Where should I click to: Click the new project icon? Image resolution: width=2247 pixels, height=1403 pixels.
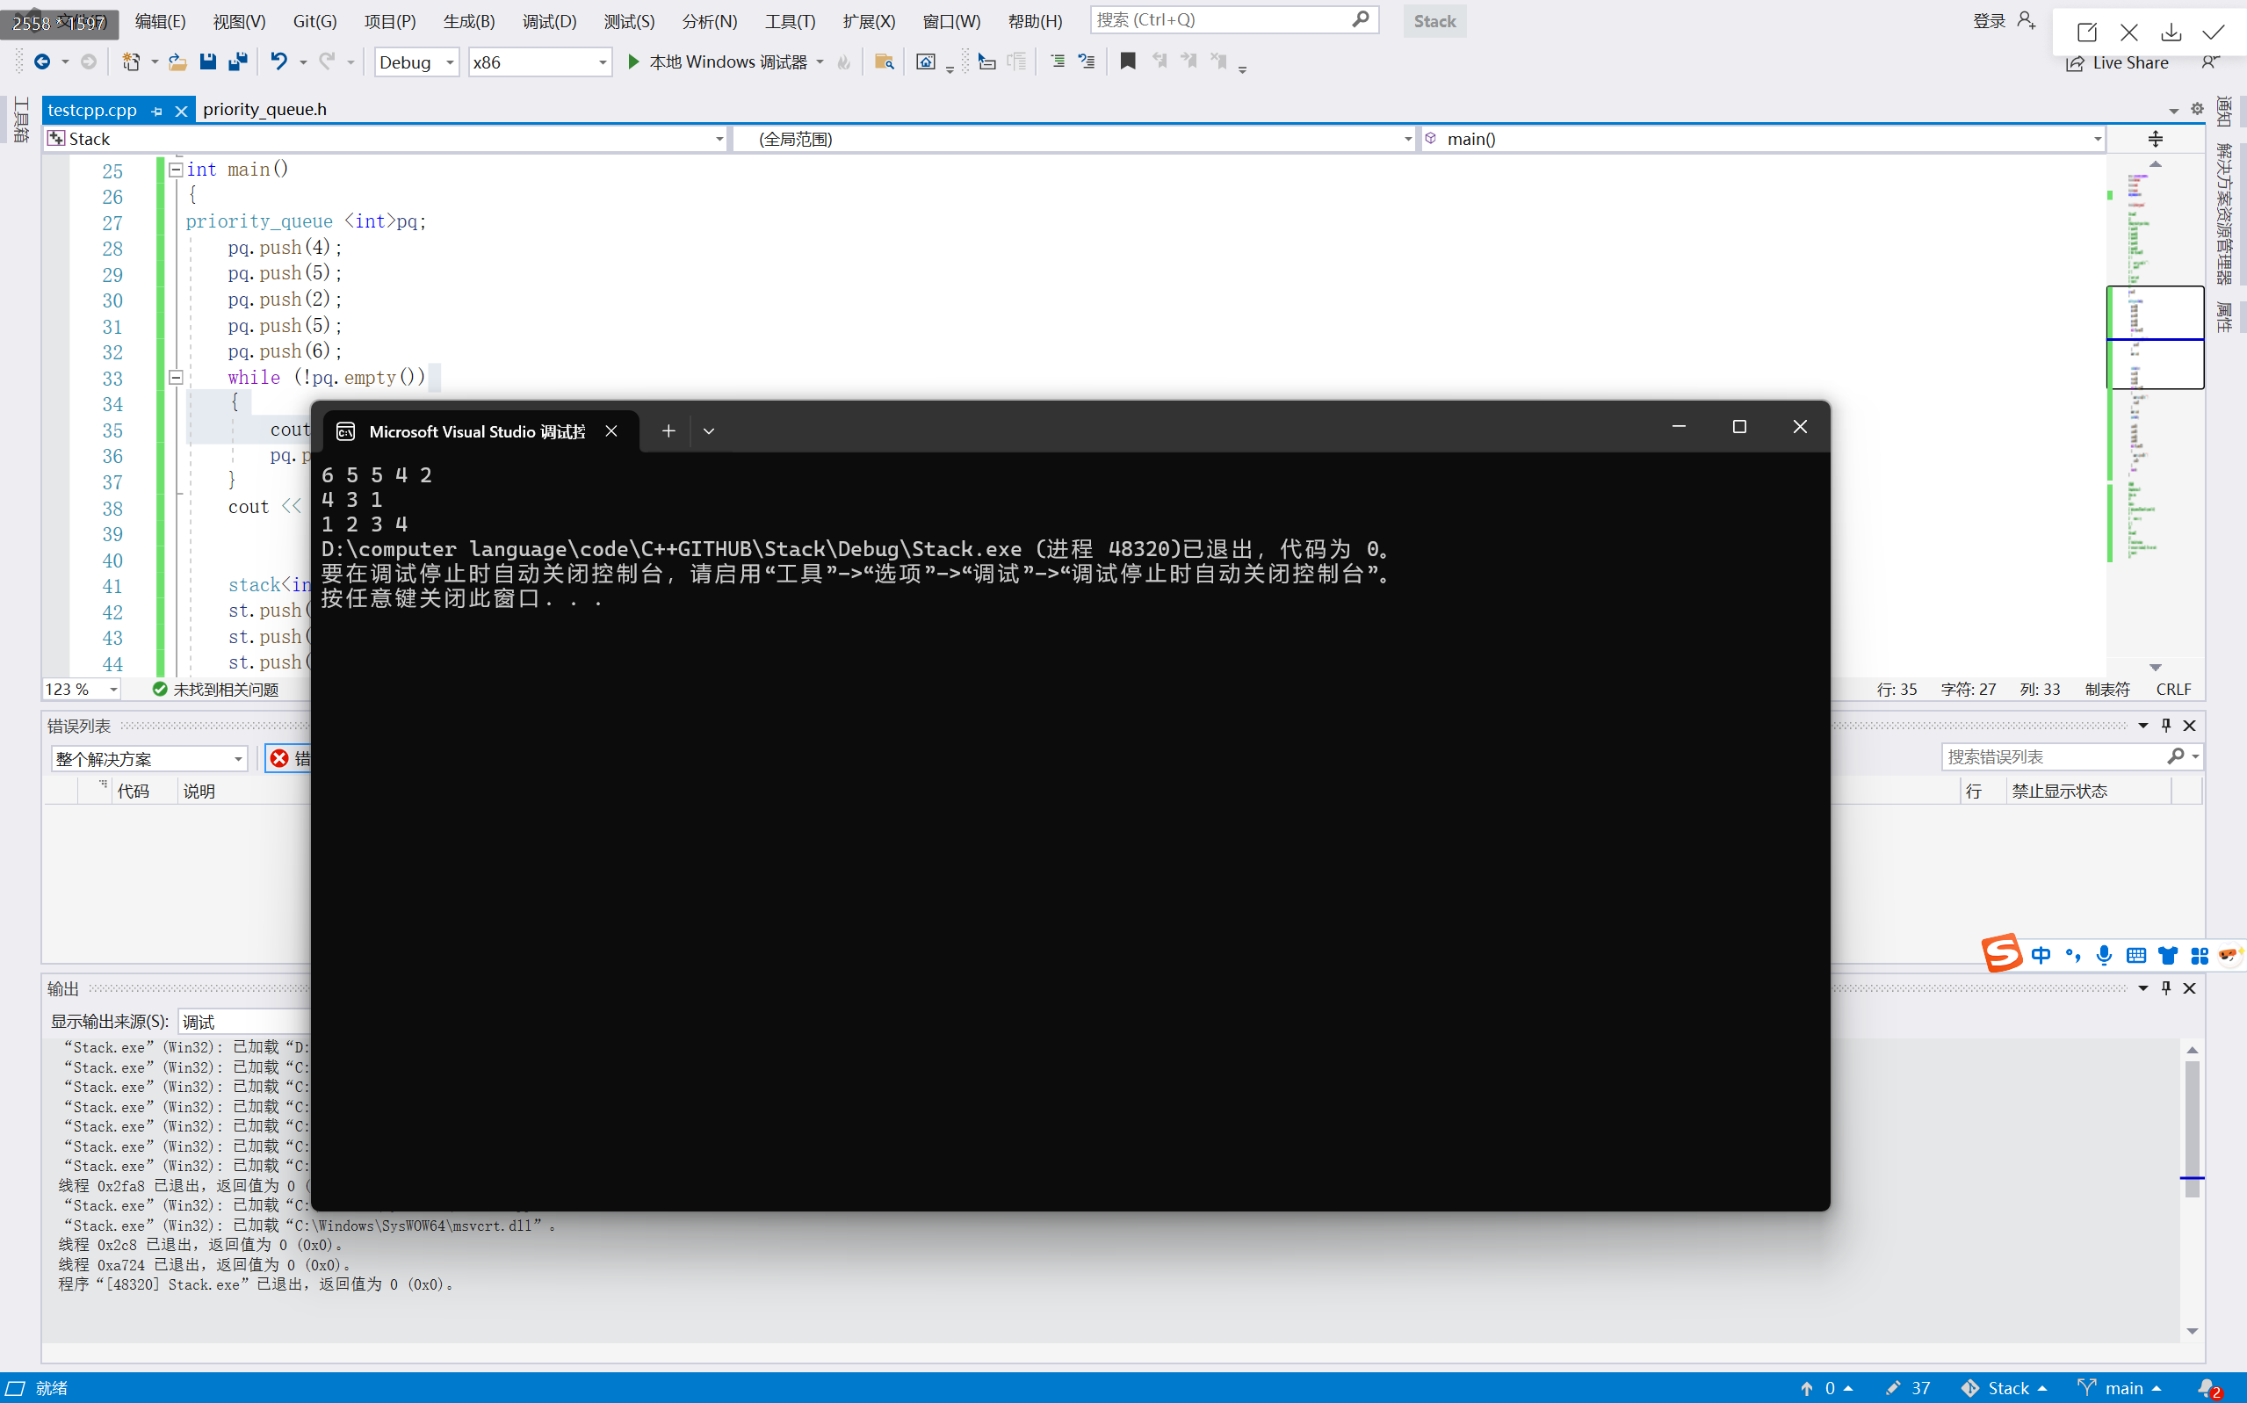[131, 61]
